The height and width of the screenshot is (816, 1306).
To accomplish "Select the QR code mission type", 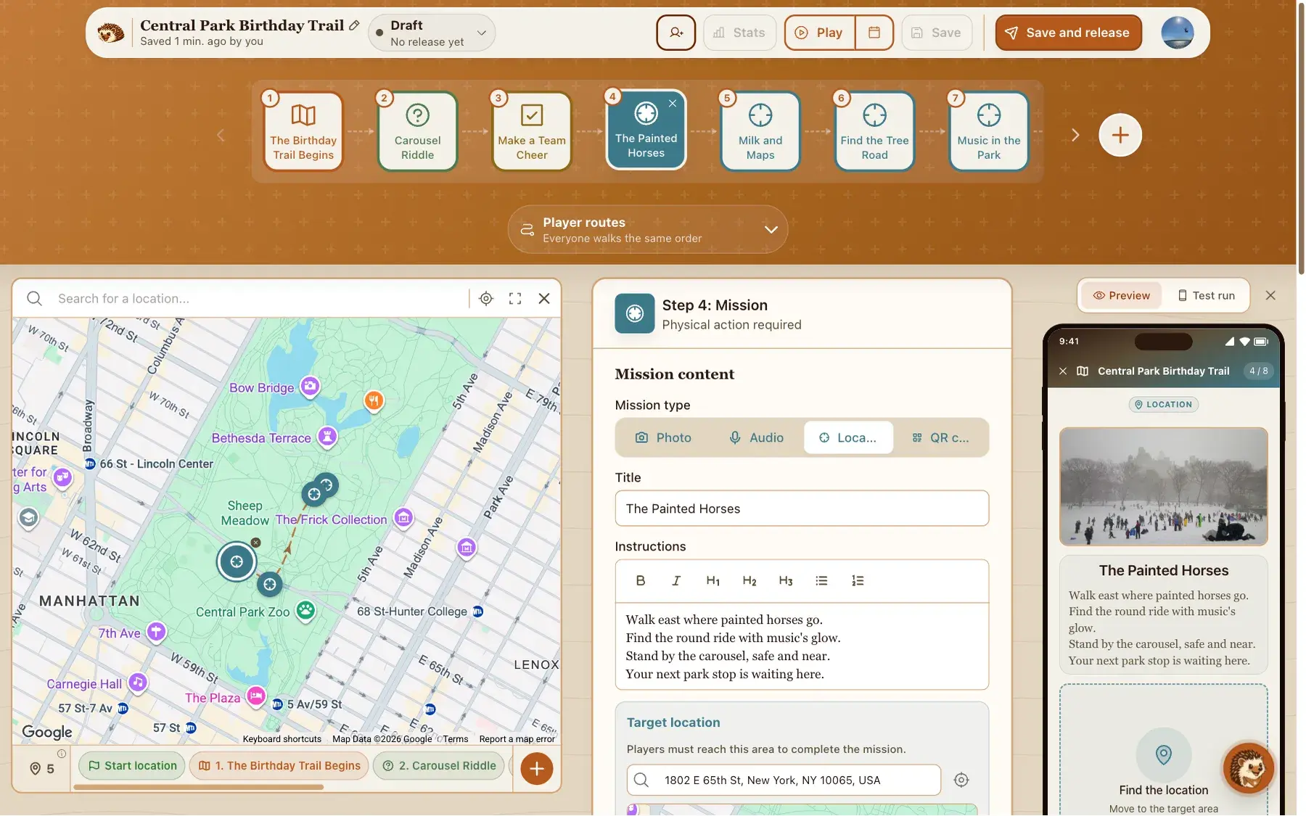I will click(x=940, y=438).
